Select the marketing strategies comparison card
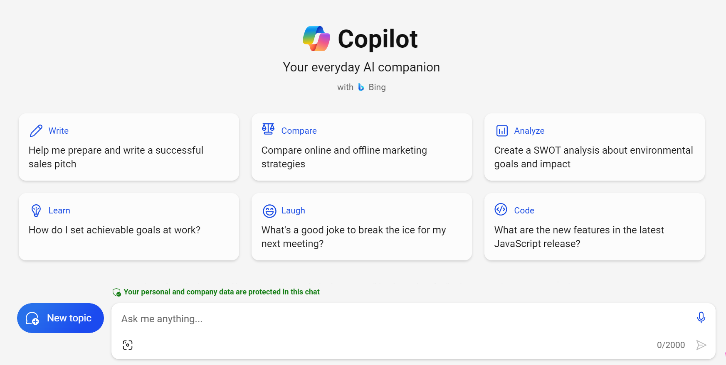726x365 pixels. point(361,147)
